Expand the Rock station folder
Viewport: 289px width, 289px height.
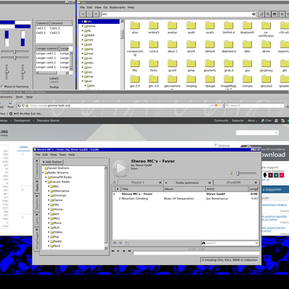[x=49, y=246]
